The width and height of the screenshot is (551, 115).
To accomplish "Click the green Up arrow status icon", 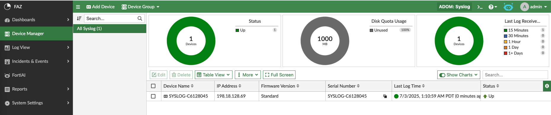I will [x=485, y=96].
